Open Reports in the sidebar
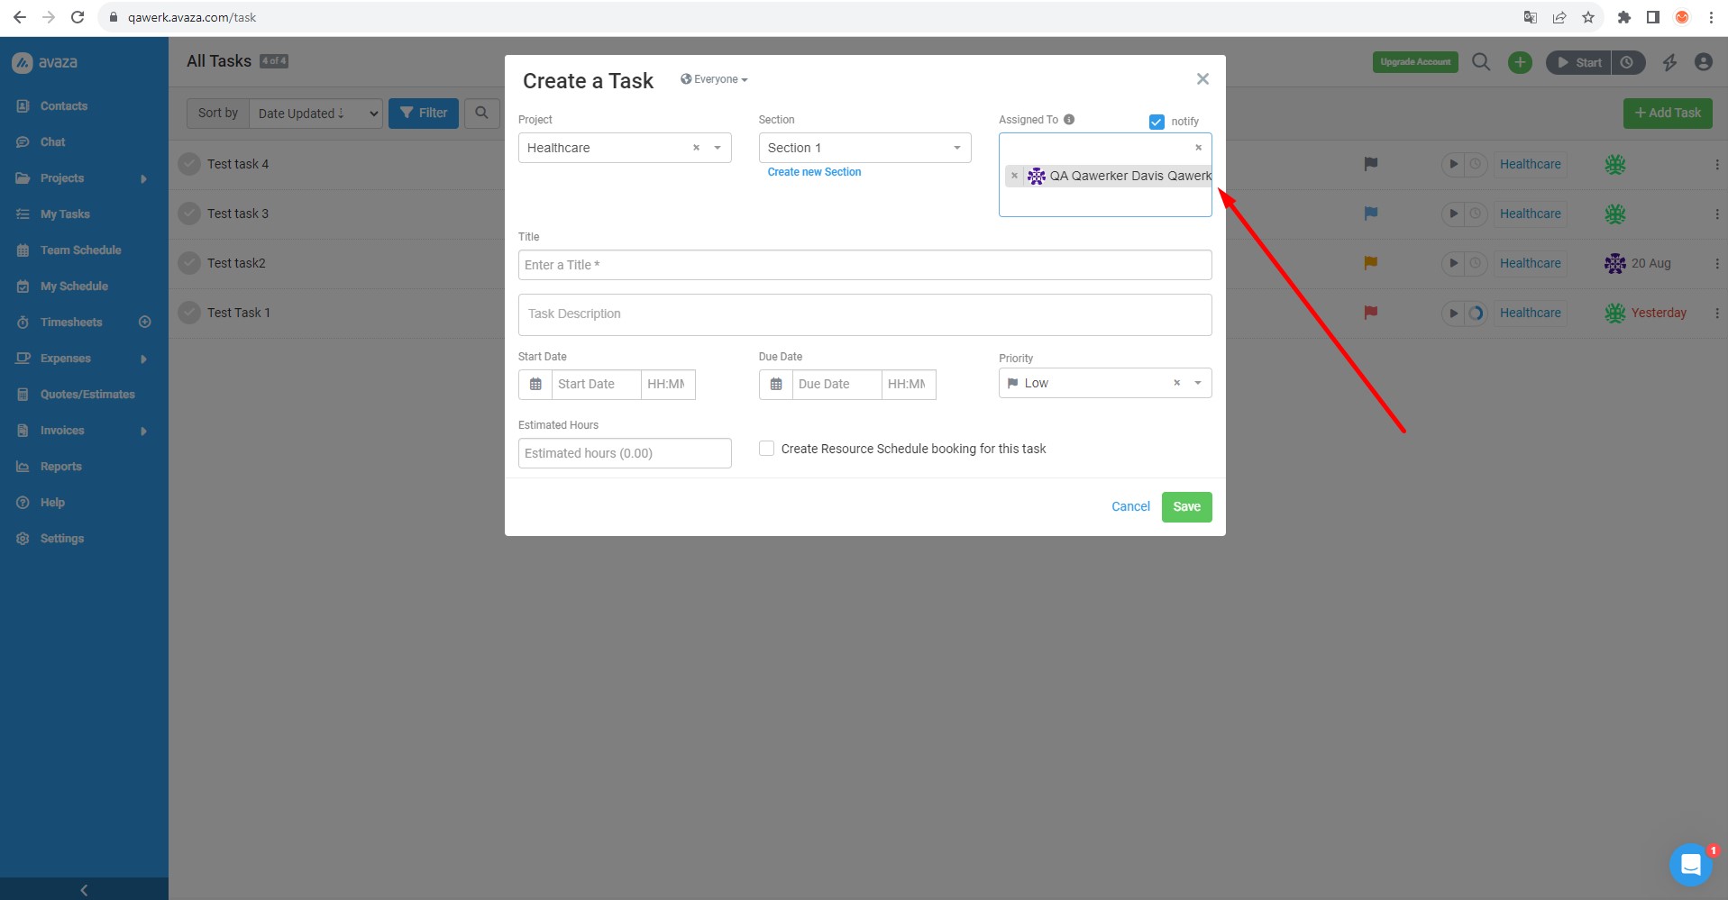Image resolution: width=1728 pixels, height=900 pixels. [60, 466]
